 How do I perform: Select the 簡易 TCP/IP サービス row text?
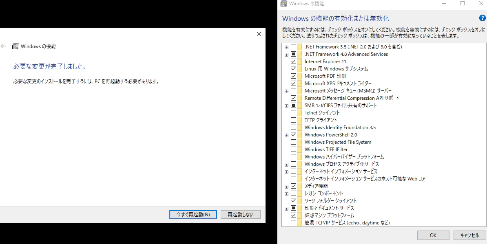[x=347, y=223]
